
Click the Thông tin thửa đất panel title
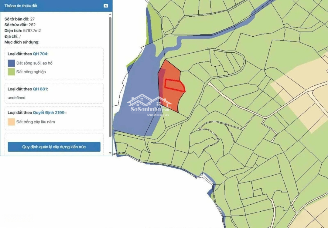click(x=21, y=6)
